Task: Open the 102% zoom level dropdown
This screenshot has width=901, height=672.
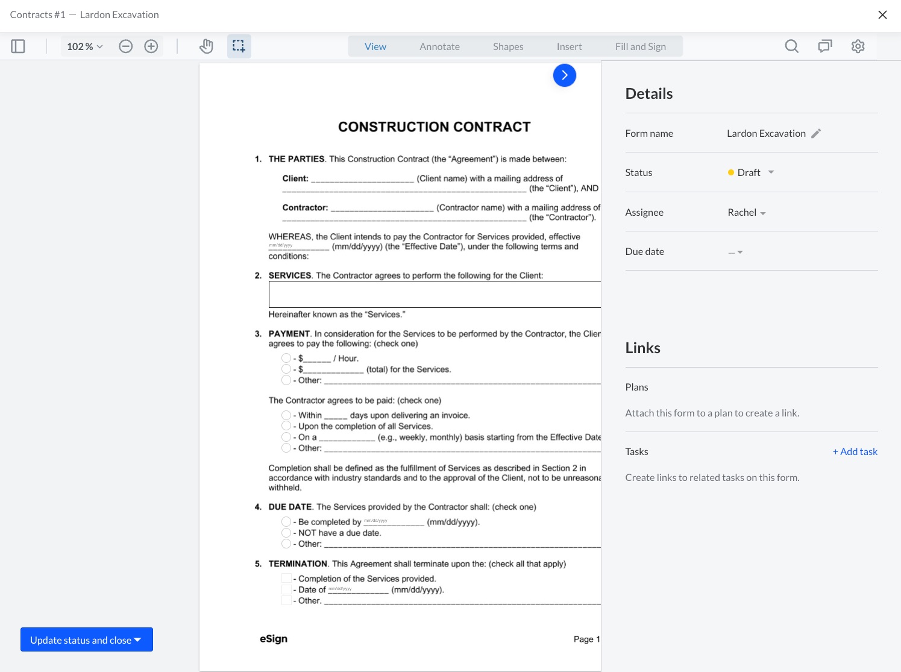Action: coord(85,46)
